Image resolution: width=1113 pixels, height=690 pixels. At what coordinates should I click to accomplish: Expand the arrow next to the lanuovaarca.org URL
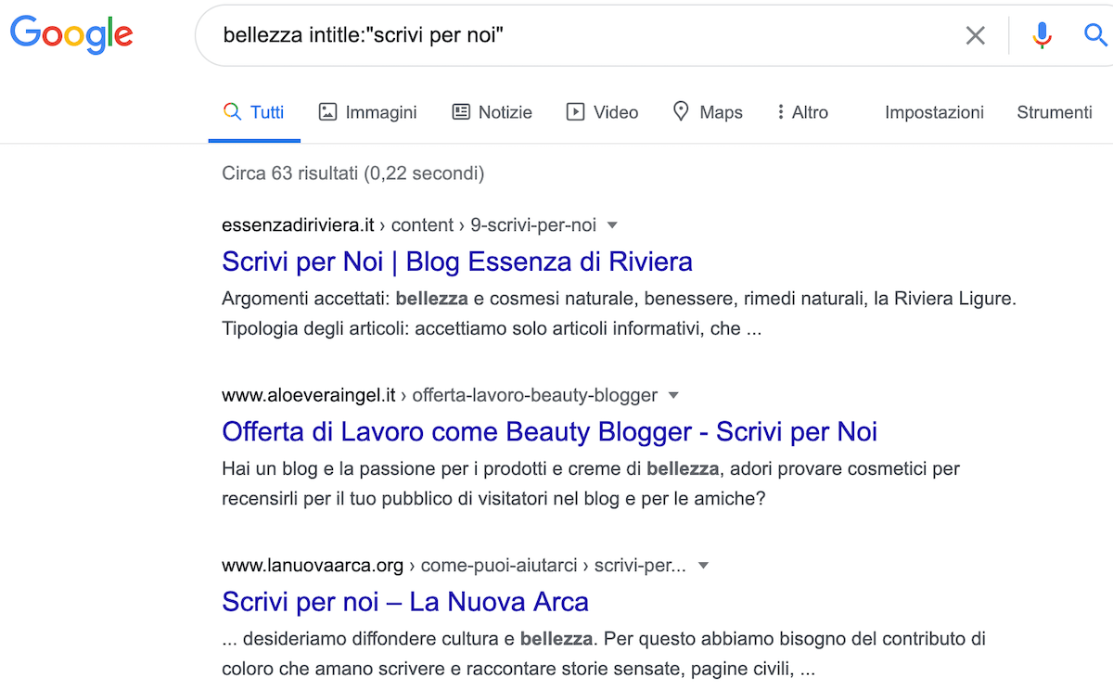click(x=703, y=566)
